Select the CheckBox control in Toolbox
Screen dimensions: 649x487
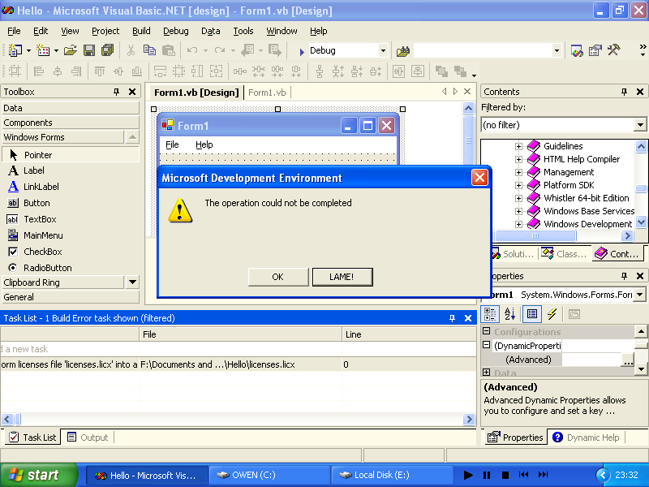click(x=42, y=252)
